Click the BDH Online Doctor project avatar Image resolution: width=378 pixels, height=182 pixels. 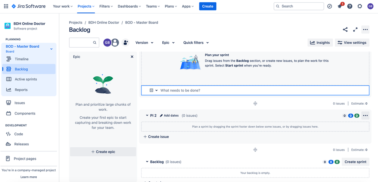8,26
